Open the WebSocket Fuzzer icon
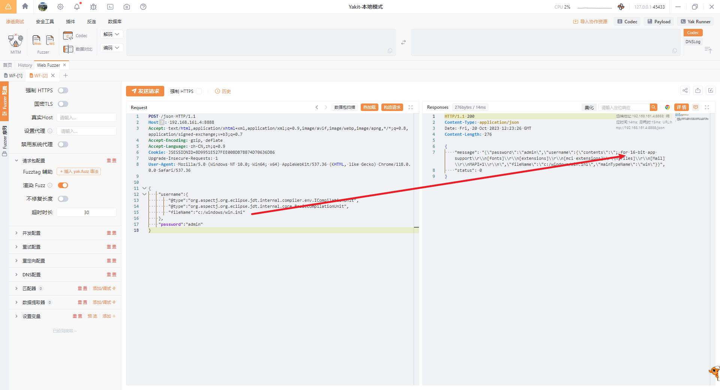 [x=50, y=40]
